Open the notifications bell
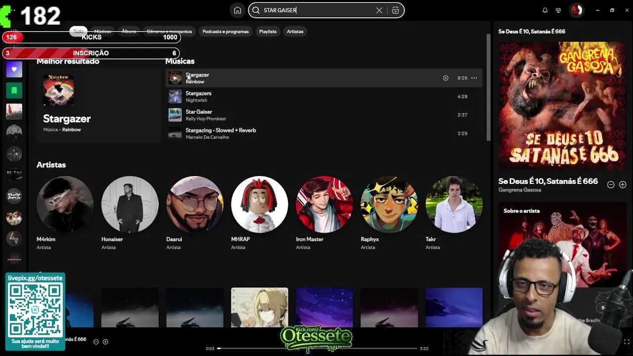The width and height of the screenshot is (633, 356). tap(545, 10)
